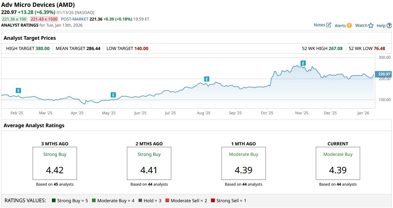
Task: Click the CURRENT Moderate Buy rating box
Action: (x=338, y=163)
